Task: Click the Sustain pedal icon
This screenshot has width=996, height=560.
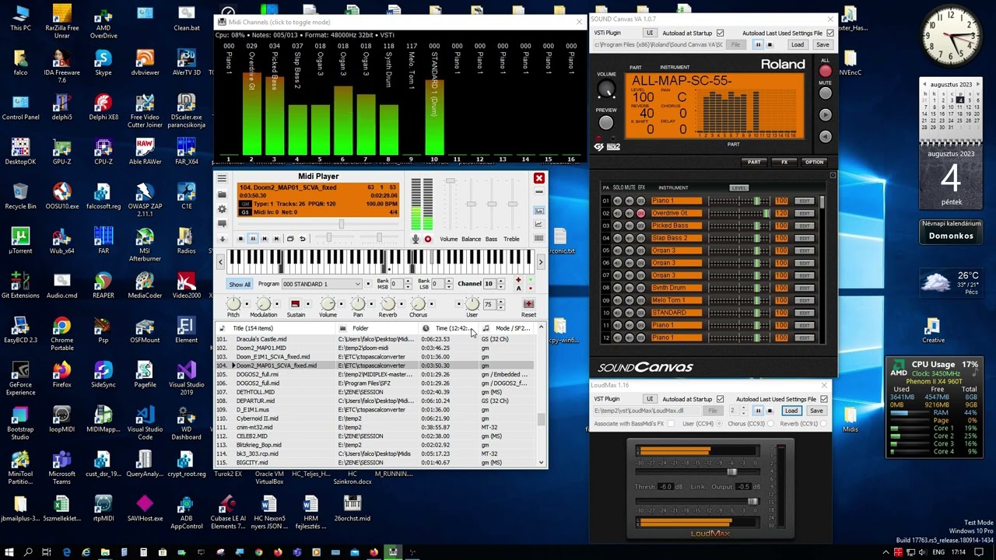Action: [295, 303]
